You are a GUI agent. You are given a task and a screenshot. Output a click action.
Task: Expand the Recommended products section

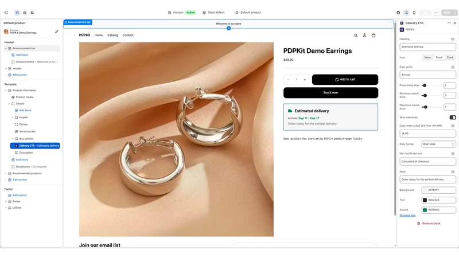point(6,174)
